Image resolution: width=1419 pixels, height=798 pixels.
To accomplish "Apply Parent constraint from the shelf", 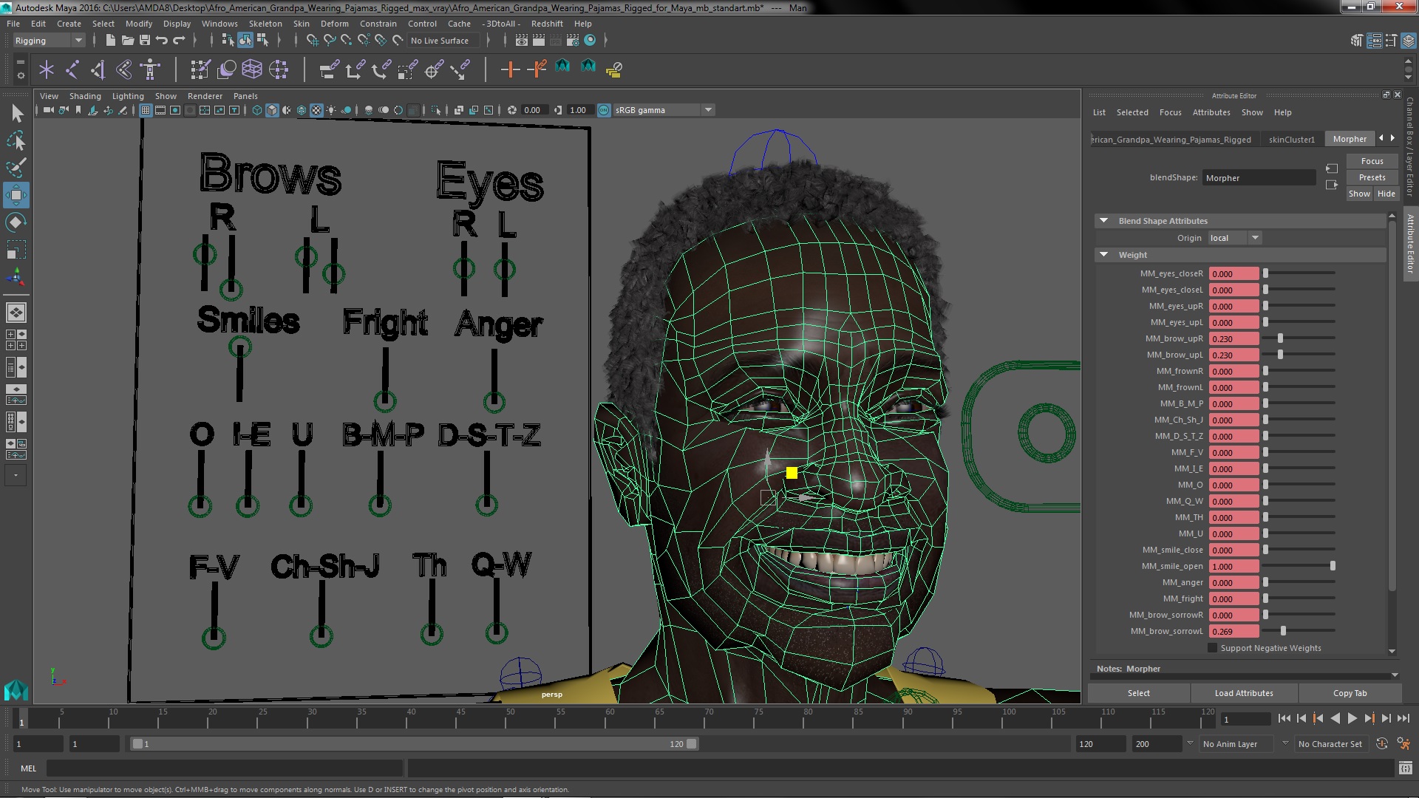I will 330,69.
